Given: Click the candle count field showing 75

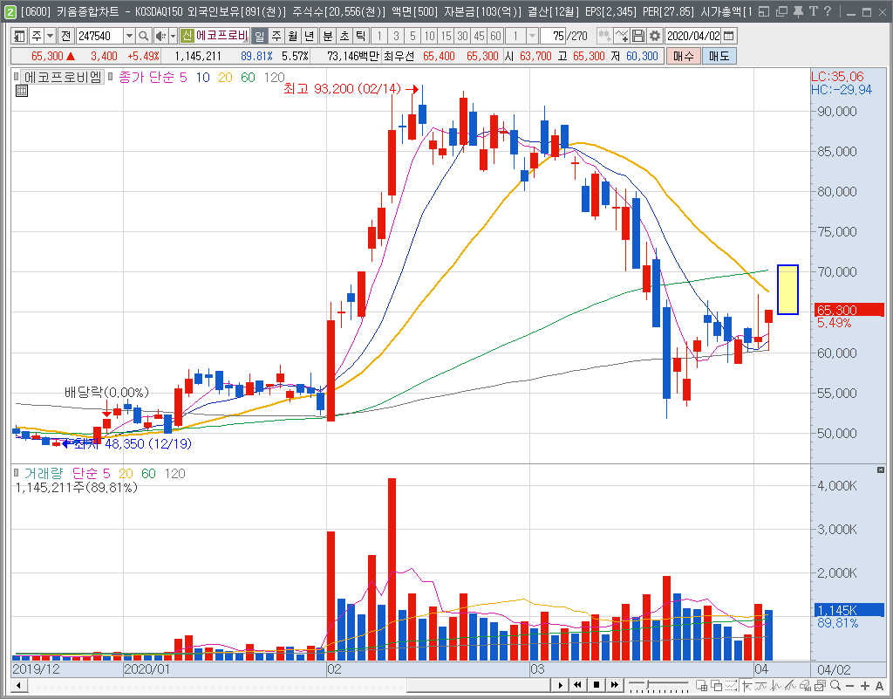Looking at the screenshot, I should coord(552,36).
